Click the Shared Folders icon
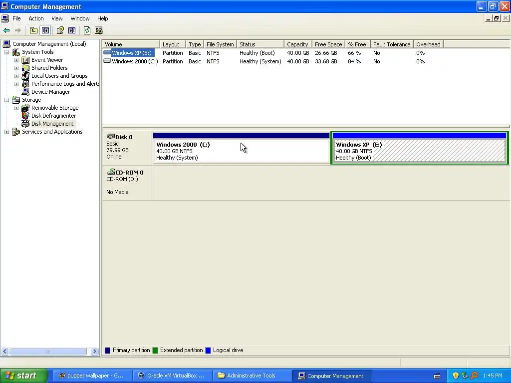 point(25,68)
